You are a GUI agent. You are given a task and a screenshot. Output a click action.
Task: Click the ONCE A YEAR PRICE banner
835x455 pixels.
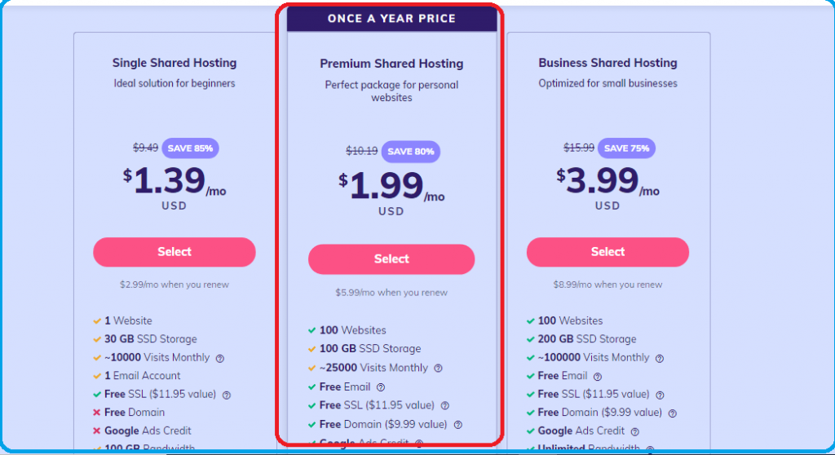click(x=392, y=19)
